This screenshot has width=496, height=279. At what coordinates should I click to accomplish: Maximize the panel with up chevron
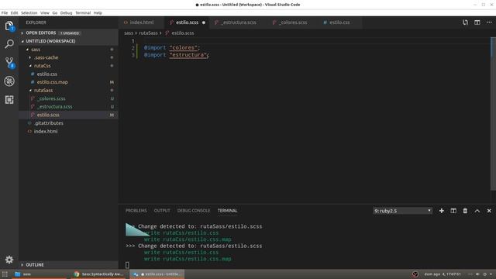pos(477,211)
